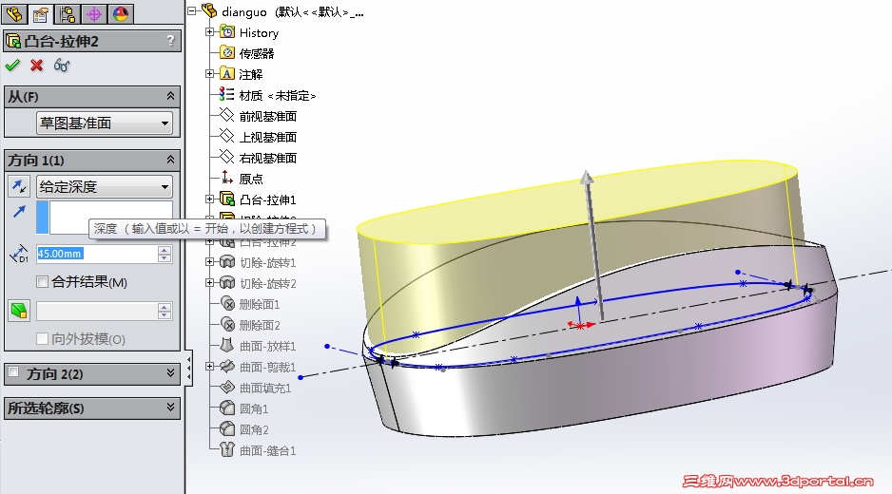892x494 pixels.
Task: Select the 上视基准面 plane
Action: click(268, 137)
